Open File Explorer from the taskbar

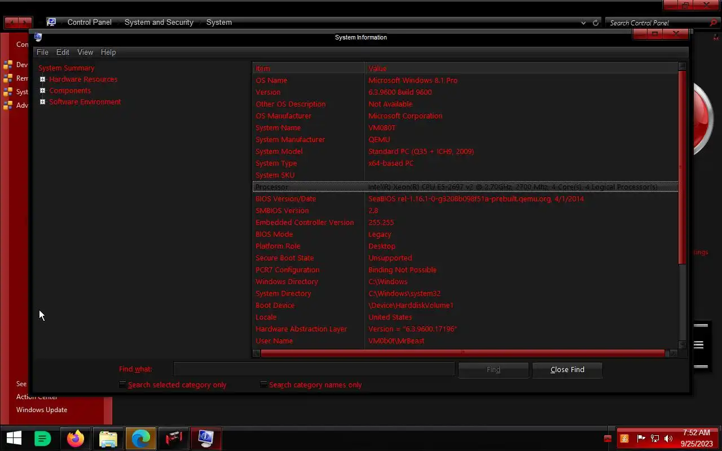(x=108, y=438)
